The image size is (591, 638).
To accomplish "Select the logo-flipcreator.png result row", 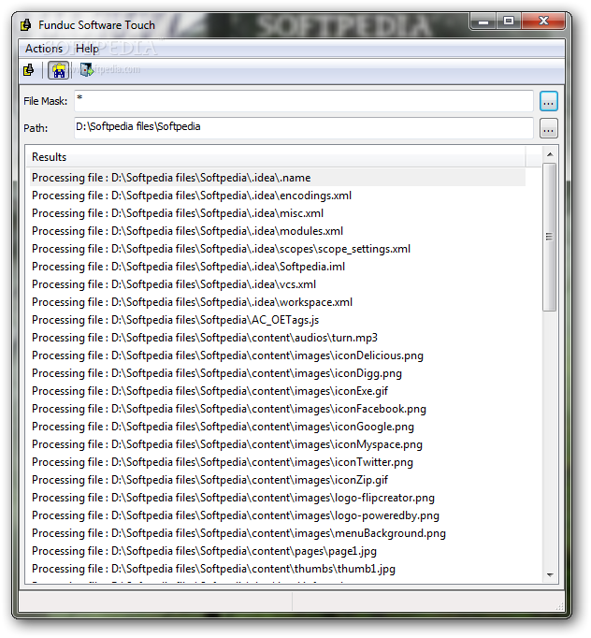I will [278, 498].
